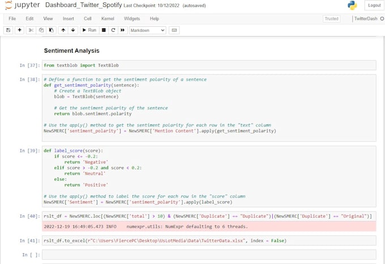Save and checkpoint the notebook
385x264 pixels.
coord(8,30)
